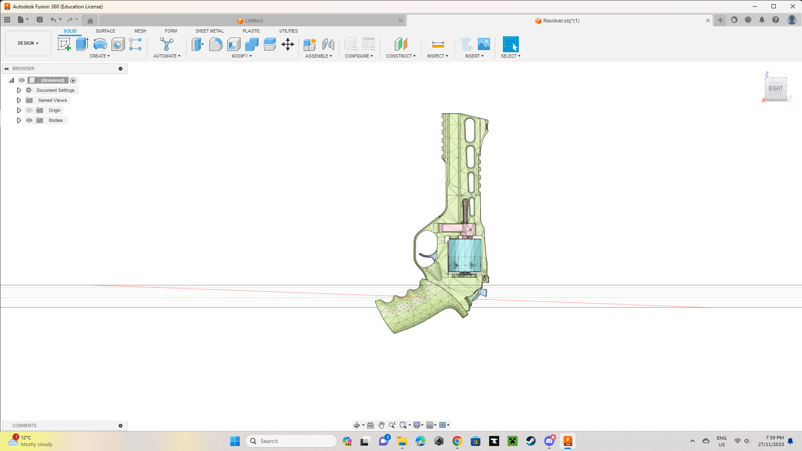This screenshot has width=802, height=451.
Task: Click the Construct plane icon
Action: [401, 44]
